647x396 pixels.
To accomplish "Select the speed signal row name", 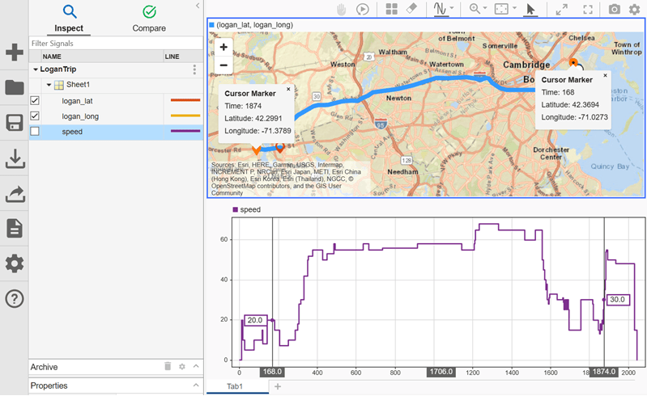I will click(72, 132).
